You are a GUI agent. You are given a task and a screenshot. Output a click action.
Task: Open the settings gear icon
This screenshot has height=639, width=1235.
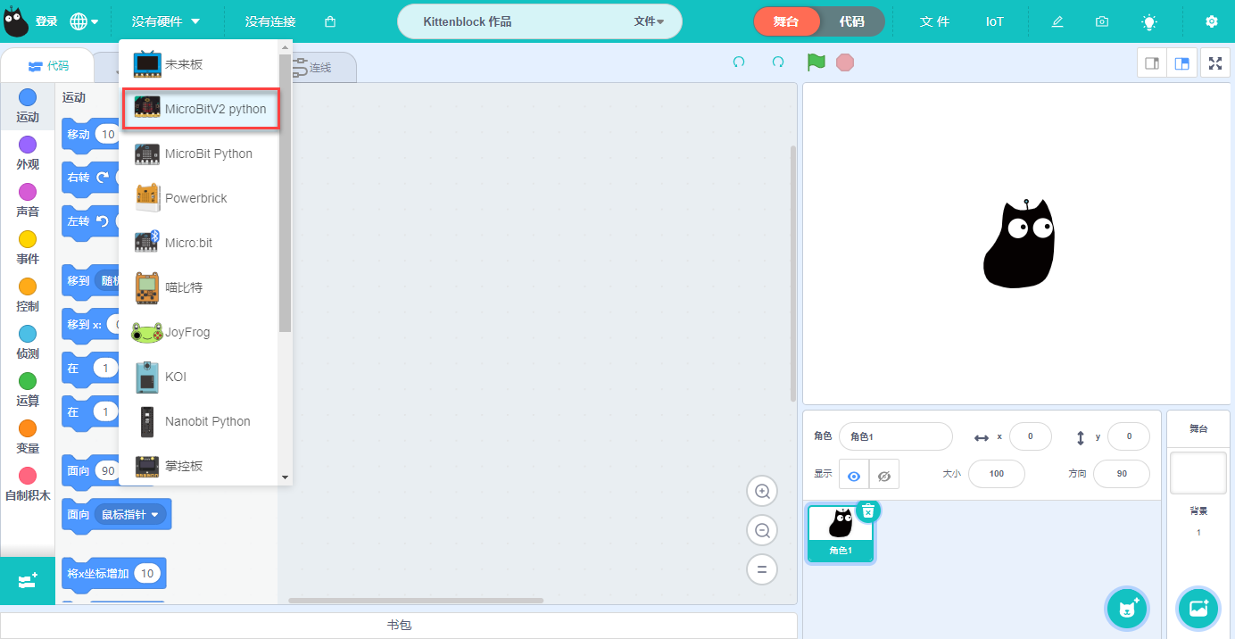(x=1211, y=21)
